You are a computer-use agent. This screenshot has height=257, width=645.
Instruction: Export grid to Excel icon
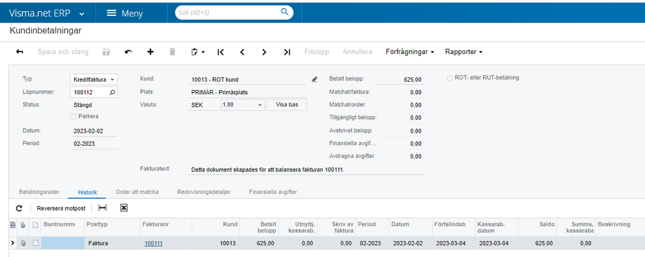coord(123,208)
